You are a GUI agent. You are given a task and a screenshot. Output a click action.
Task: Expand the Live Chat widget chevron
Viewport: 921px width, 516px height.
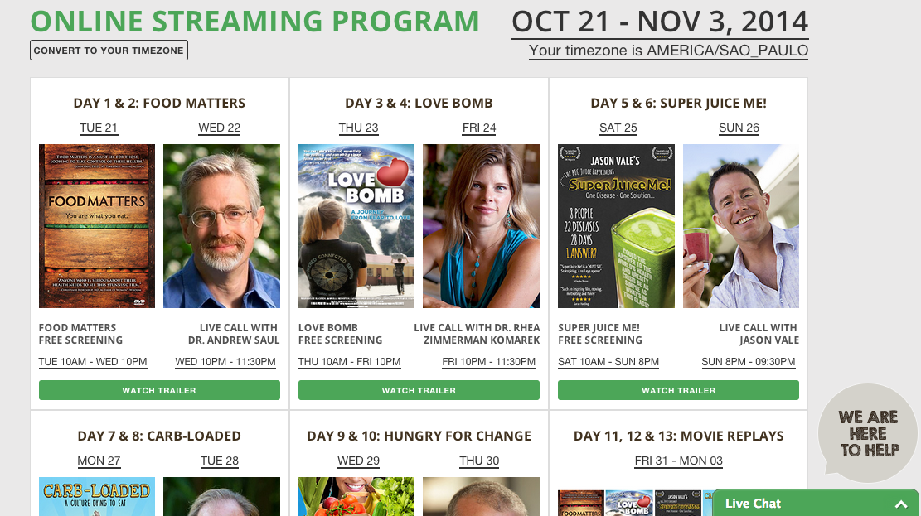point(900,504)
